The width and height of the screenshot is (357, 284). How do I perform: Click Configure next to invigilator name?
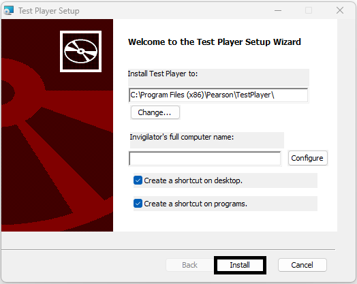pos(307,158)
